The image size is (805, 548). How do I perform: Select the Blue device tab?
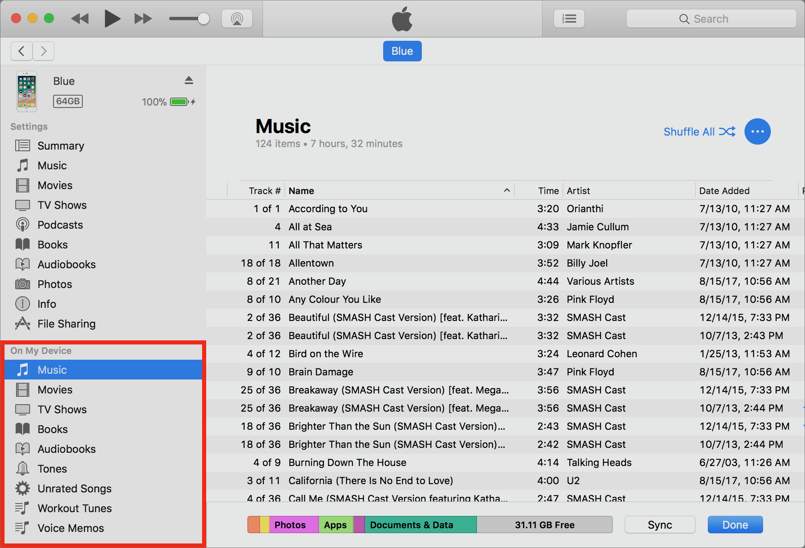point(402,51)
